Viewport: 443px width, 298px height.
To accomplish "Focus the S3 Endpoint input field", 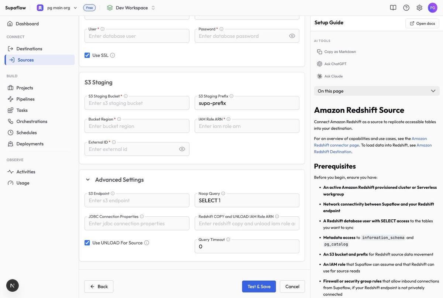I will [137, 201].
